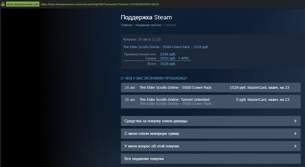Viewport: 305px width, 167px height.
Task: Click the Скидка label
Action: tap(151, 58)
